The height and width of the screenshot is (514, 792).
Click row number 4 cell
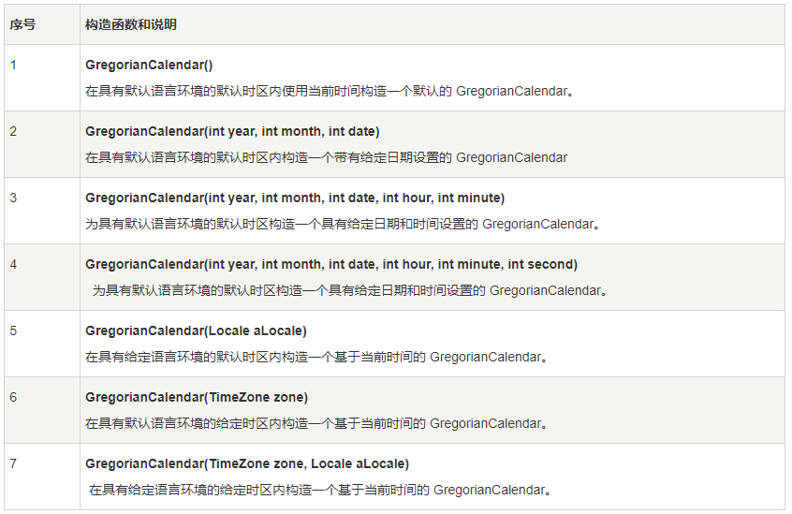pos(42,277)
